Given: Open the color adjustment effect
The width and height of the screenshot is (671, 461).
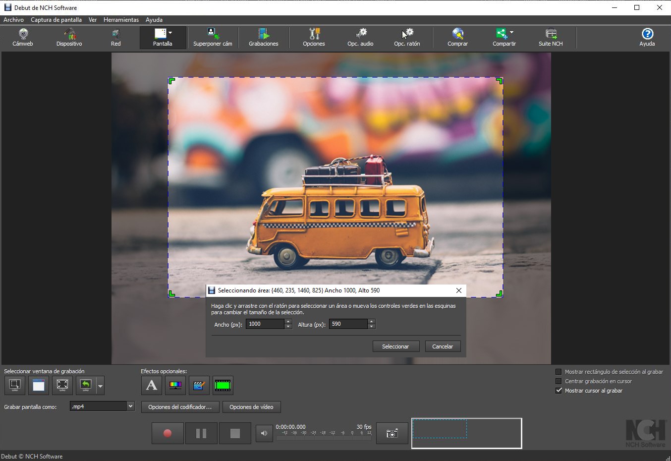Looking at the screenshot, I should (175, 385).
